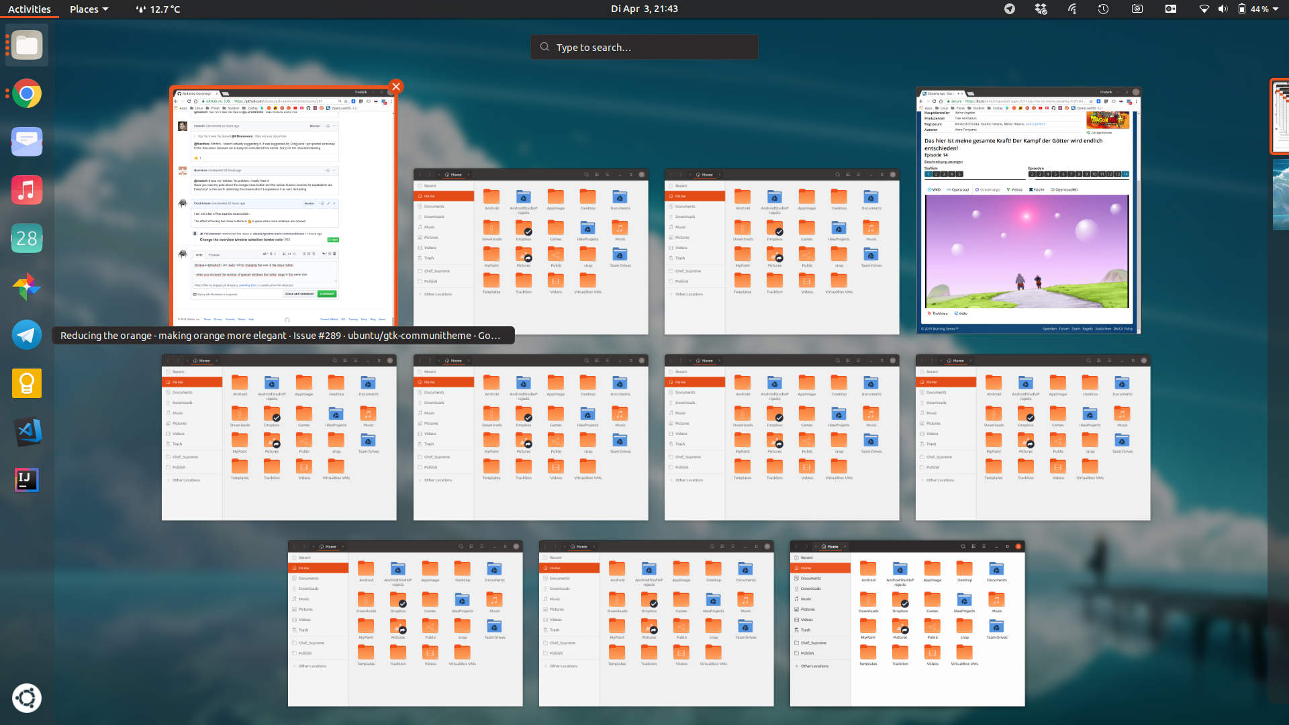Viewport: 1289px width, 725px height.
Task: Switch to the Preview tab of the comment editor
Action: 214,255
